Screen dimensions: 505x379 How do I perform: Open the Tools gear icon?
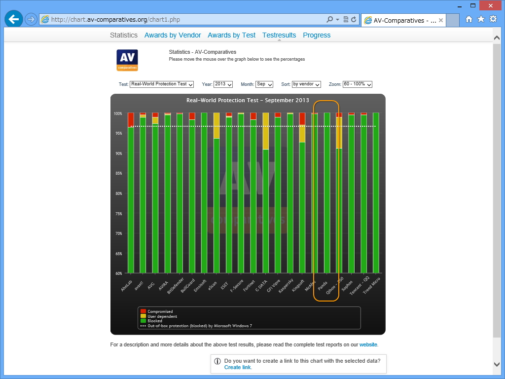[x=493, y=19]
